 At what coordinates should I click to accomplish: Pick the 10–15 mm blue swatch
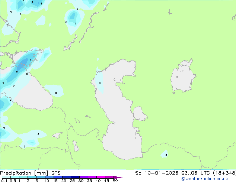(49, 177)
